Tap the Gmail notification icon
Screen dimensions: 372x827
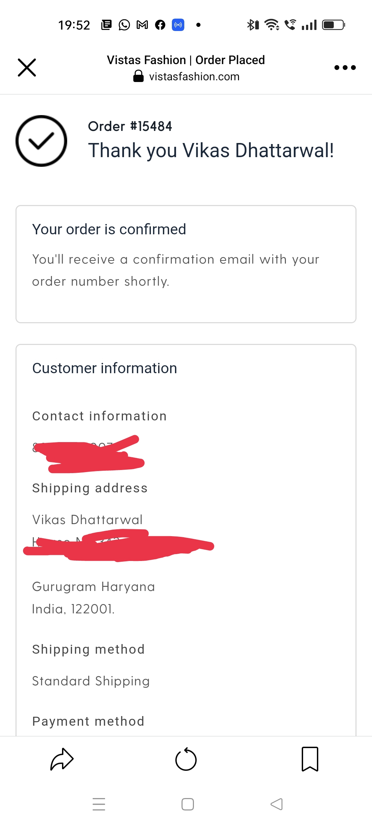pyautogui.click(x=142, y=25)
